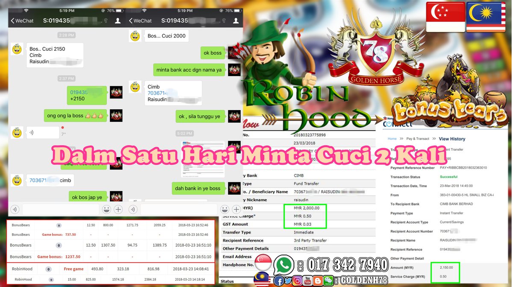Tap the plus icon below 'ok bos jap ye'
513x287 pixels.
[118, 209]
